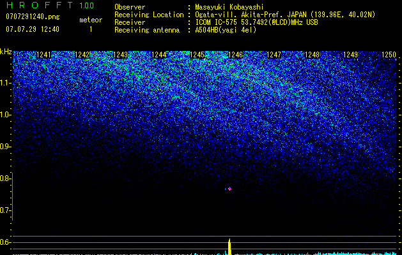Click the A504HB(yagi 4el) antenna text
This screenshot has width=402, height=255.
click(226, 30)
